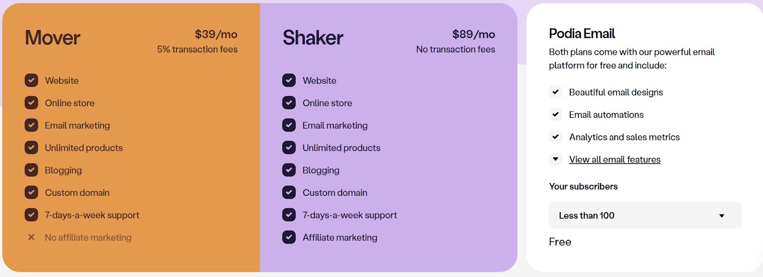This screenshot has width=763, height=277.
Task: Click the Analytics and sales metrics checkmark
Action: [x=556, y=137]
